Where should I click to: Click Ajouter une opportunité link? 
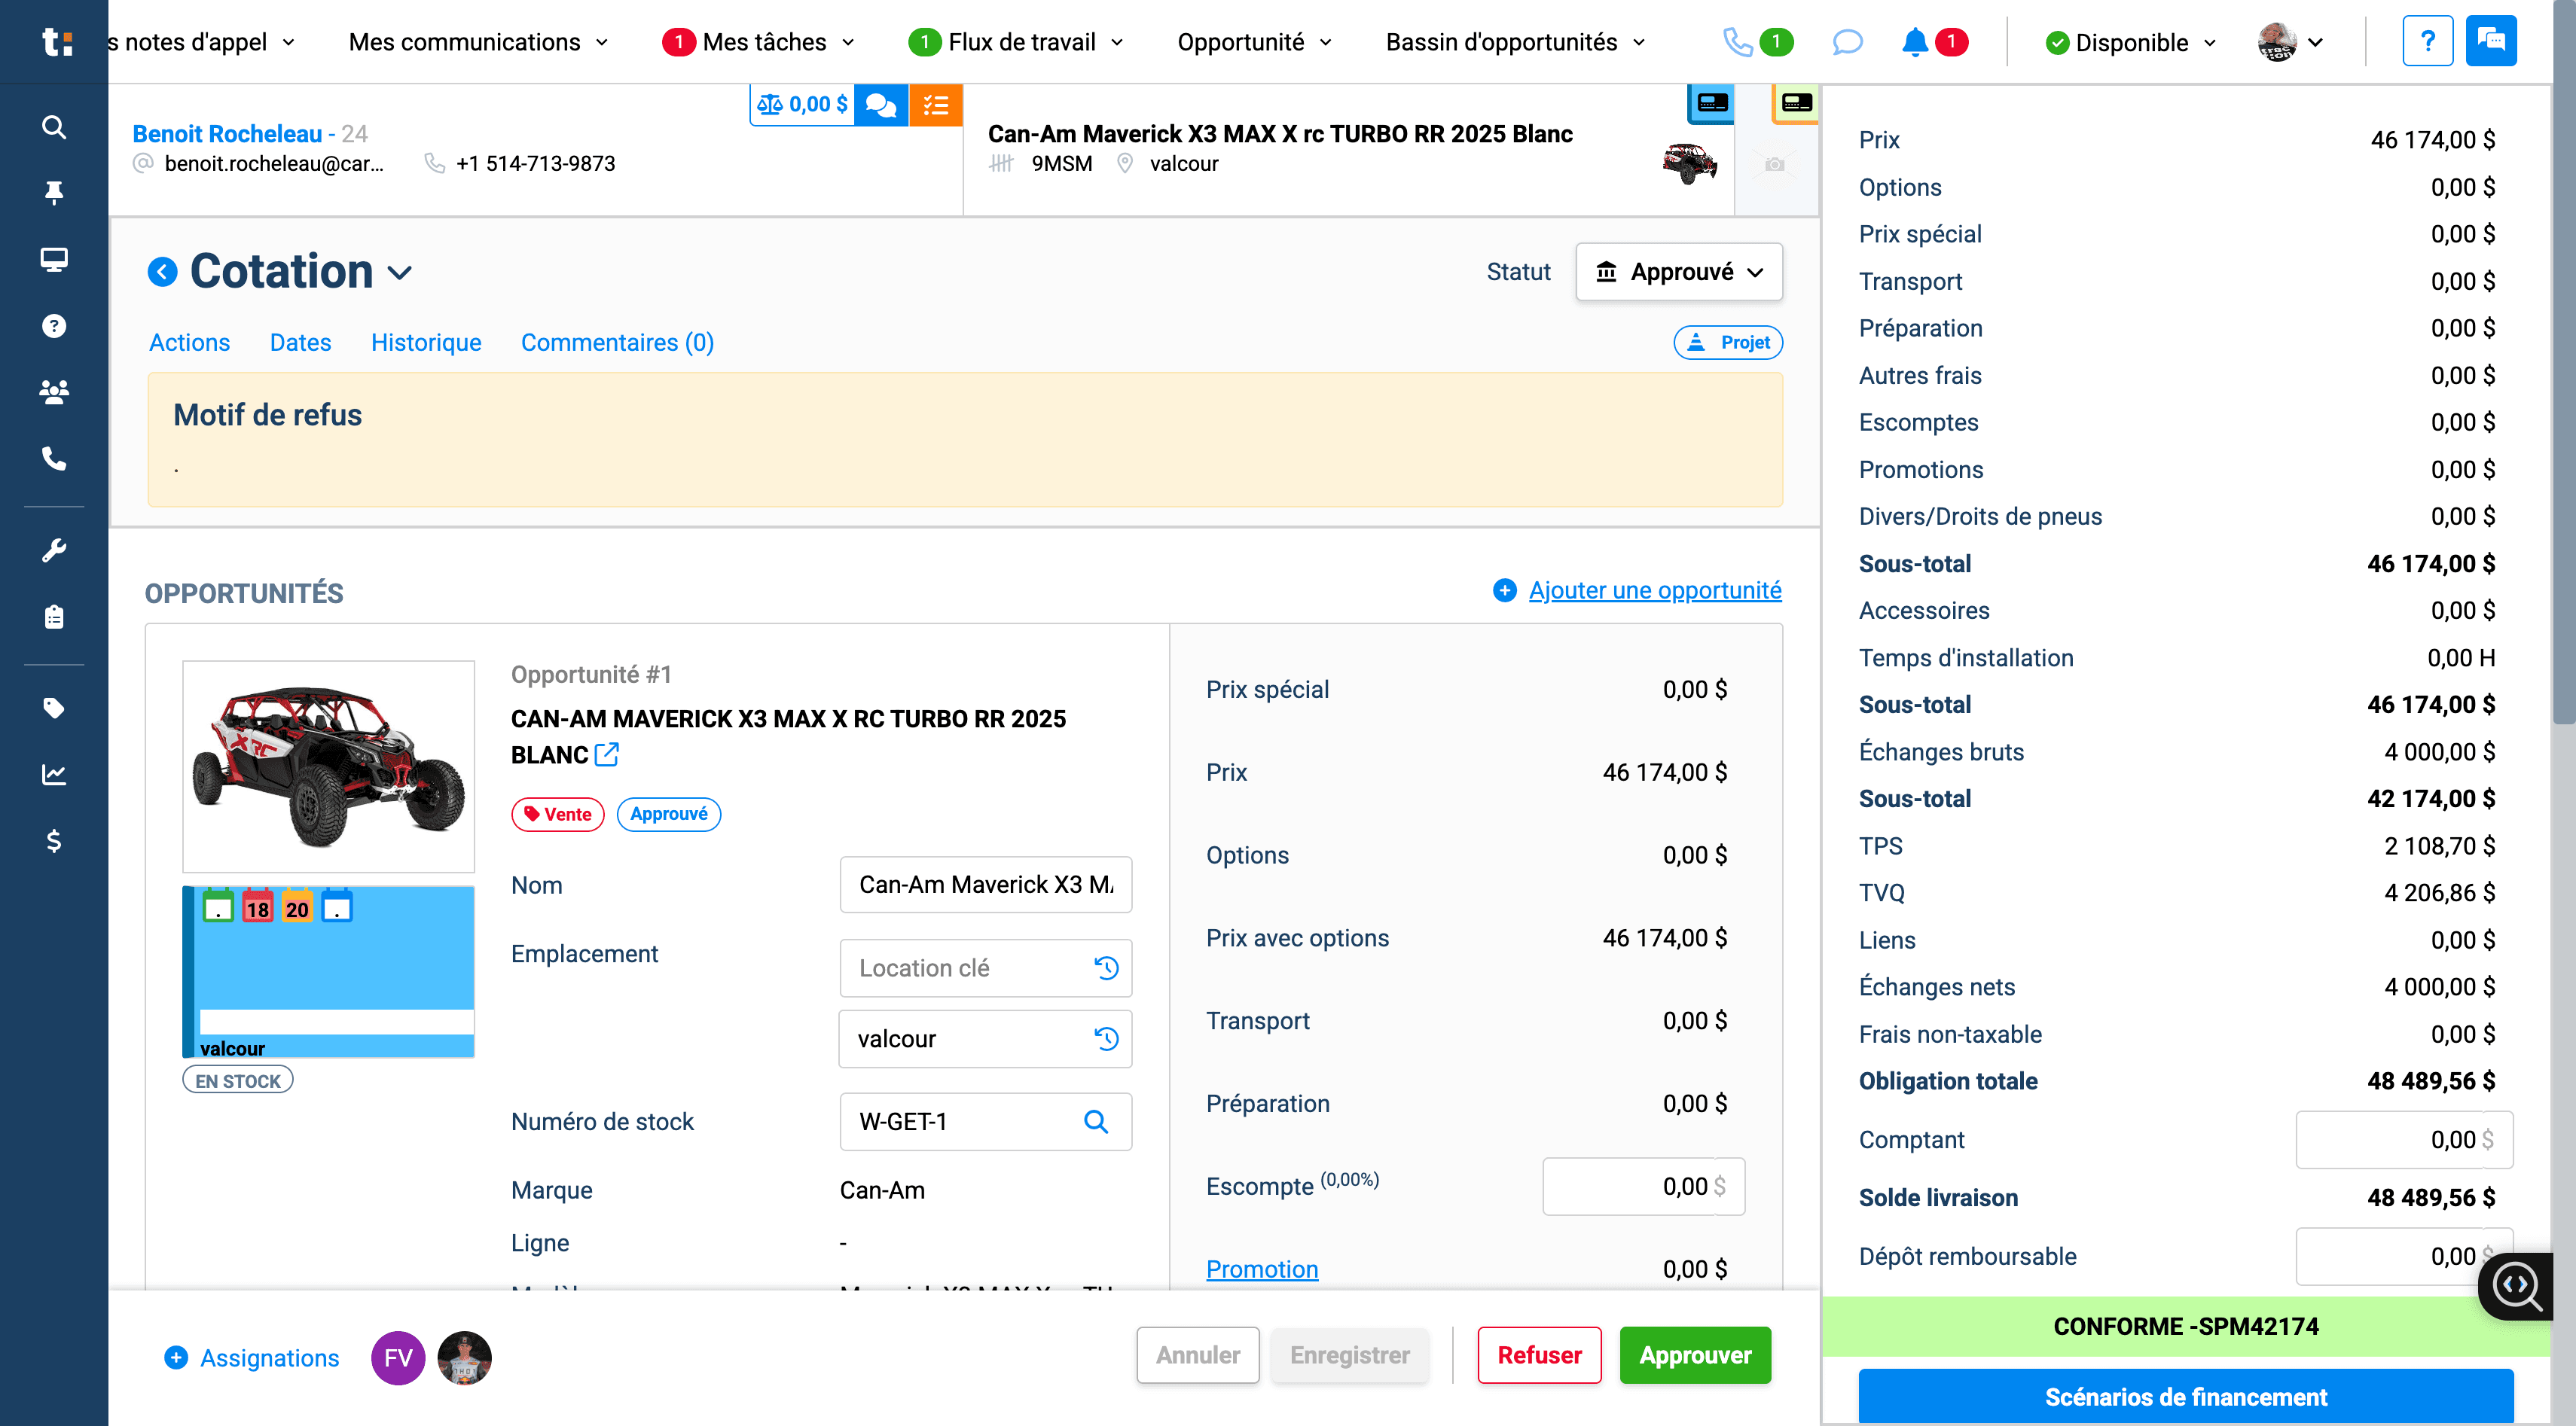[1654, 590]
